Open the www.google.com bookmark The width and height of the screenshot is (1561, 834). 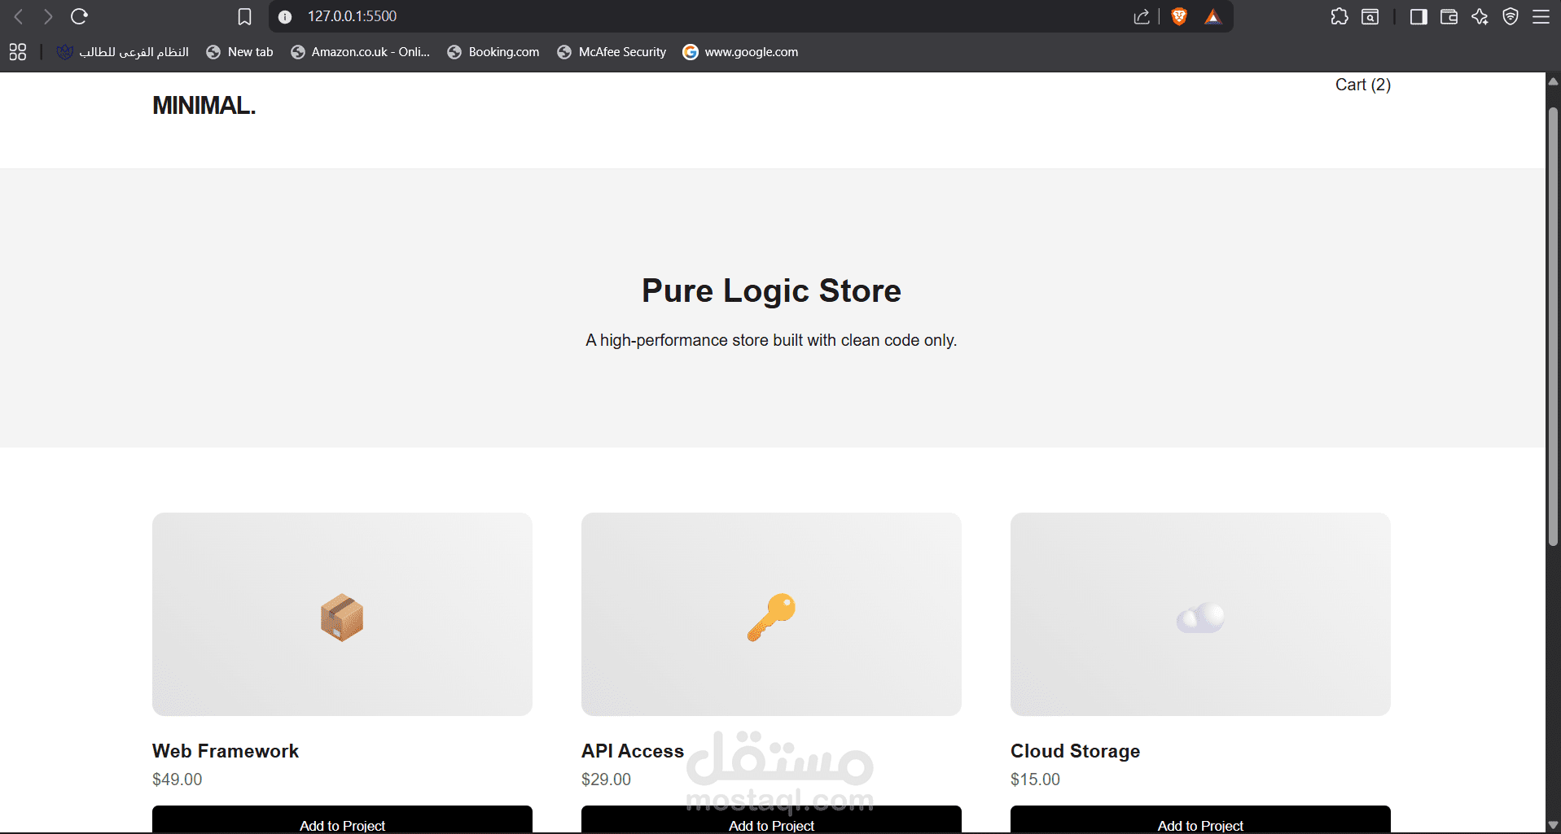[740, 52]
